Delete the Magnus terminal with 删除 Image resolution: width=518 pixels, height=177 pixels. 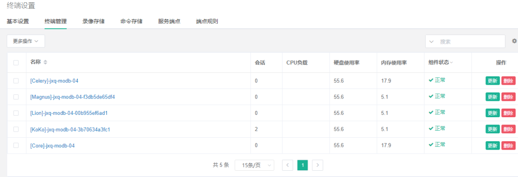point(508,97)
